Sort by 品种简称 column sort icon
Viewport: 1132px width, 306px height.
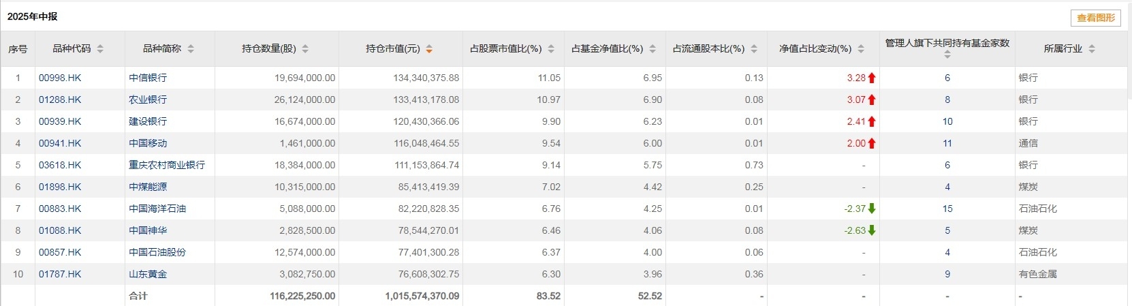tap(191, 49)
